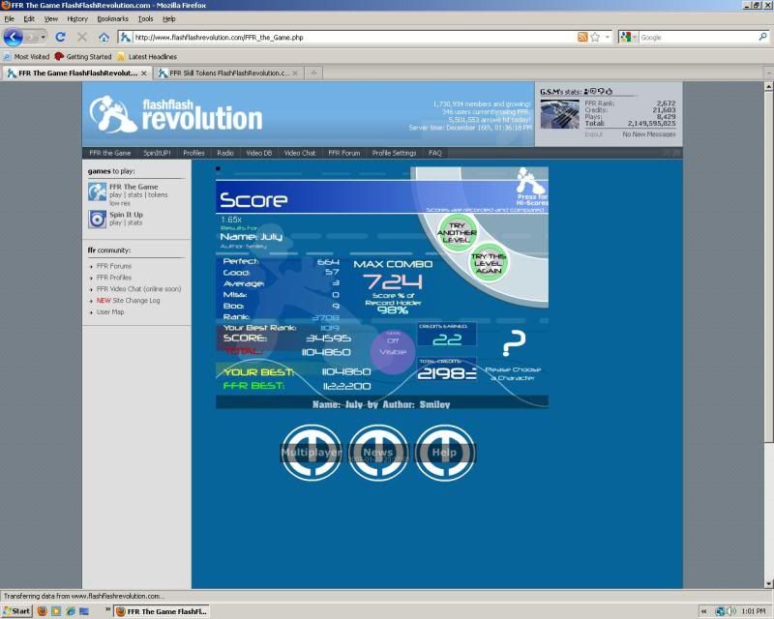Click the Help circular button
Image resolution: width=774 pixels, height=619 pixels.
(445, 453)
